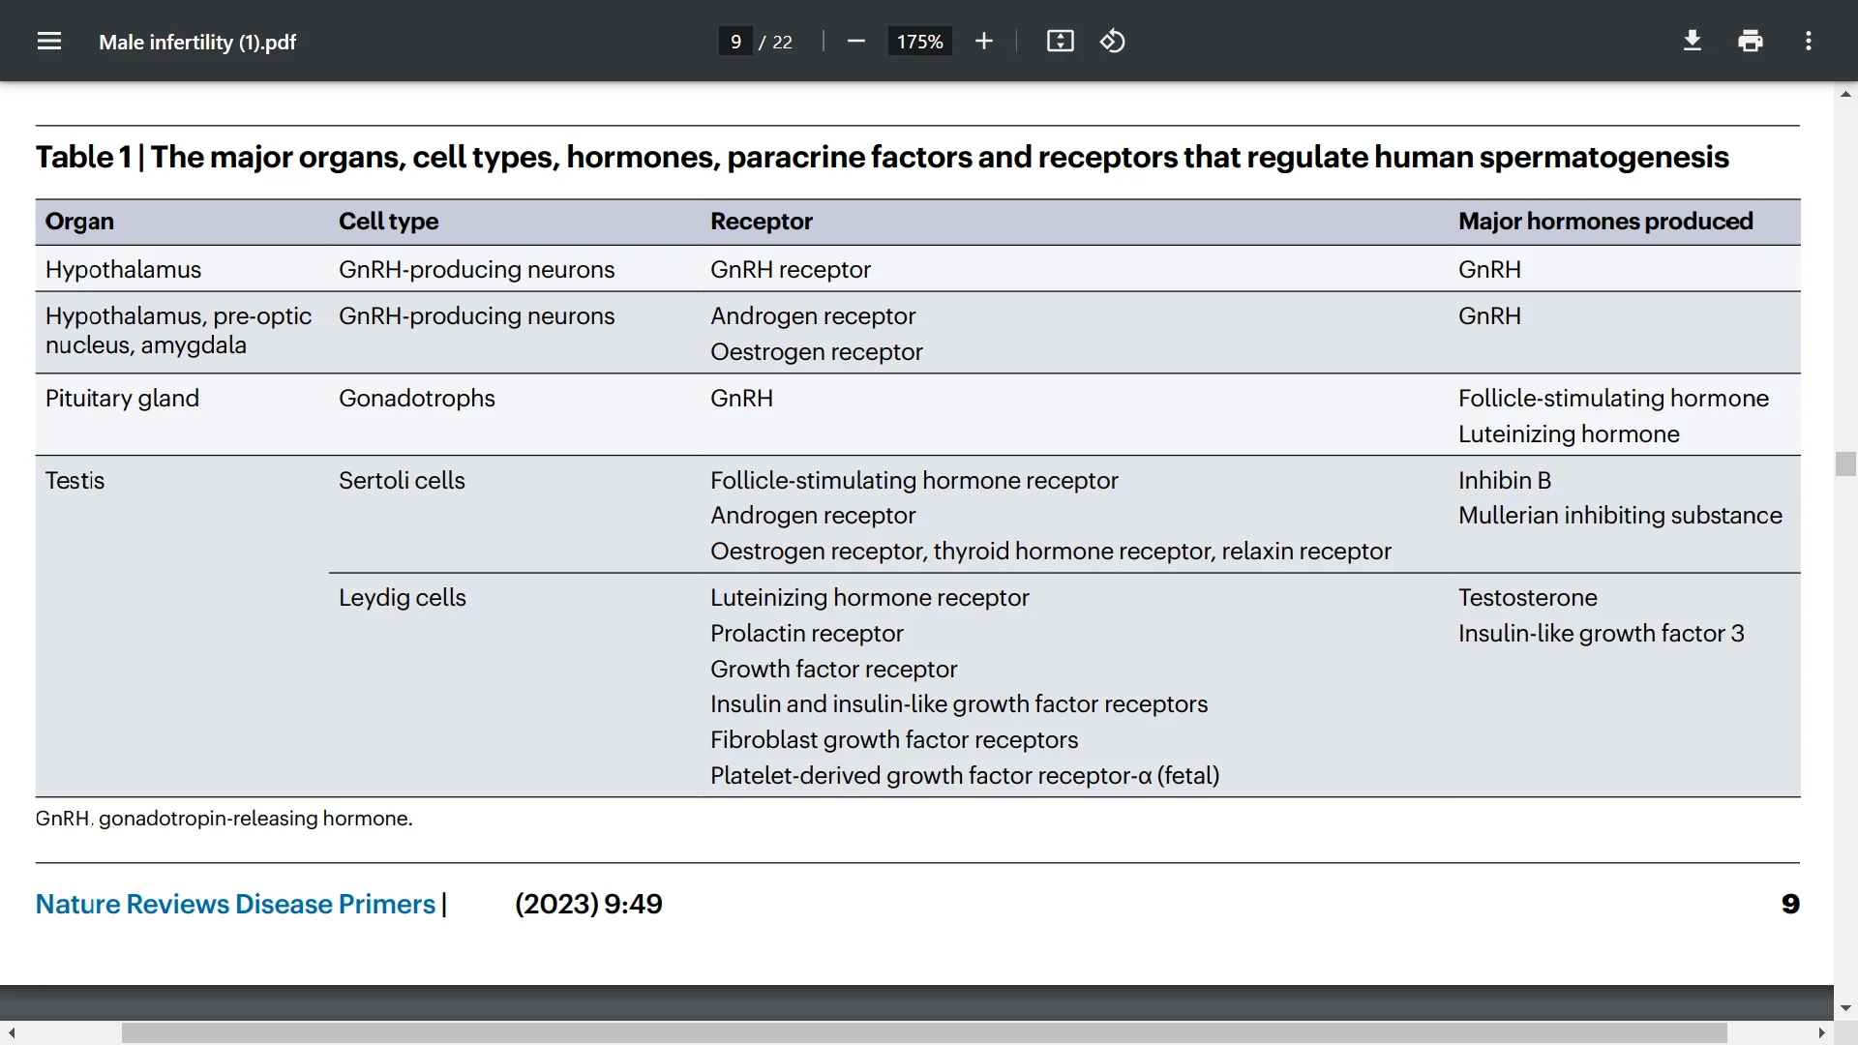
Task: Click Platelet-derived growth factor receptor-α text
Action: (965, 776)
